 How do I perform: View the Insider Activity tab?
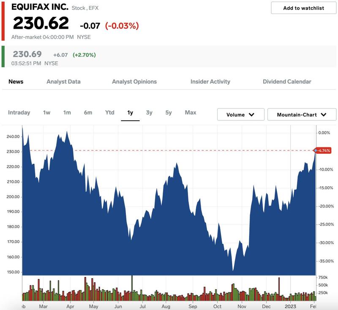(210, 82)
